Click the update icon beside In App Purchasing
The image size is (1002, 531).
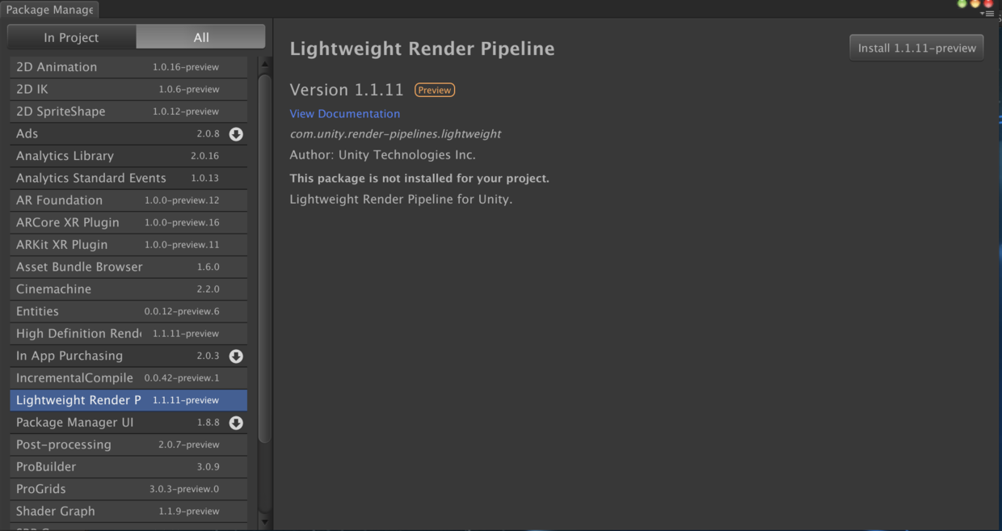coord(236,356)
